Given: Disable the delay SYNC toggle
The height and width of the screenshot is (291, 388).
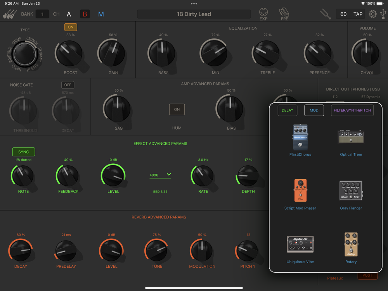Looking at the screenshot, I should click(x=24, y=152).
